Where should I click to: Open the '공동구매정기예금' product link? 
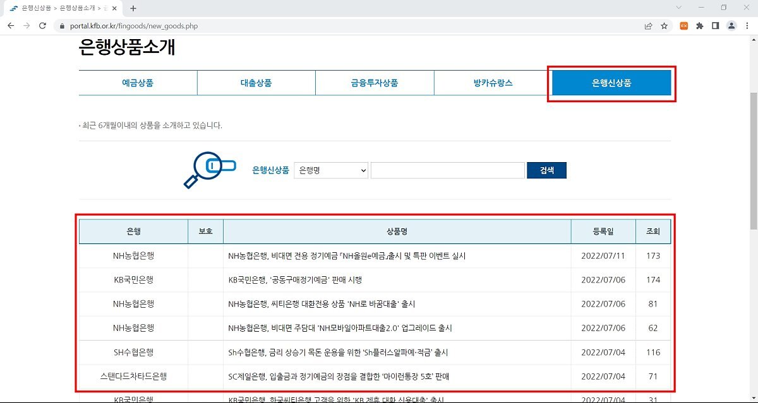[295, 280]
